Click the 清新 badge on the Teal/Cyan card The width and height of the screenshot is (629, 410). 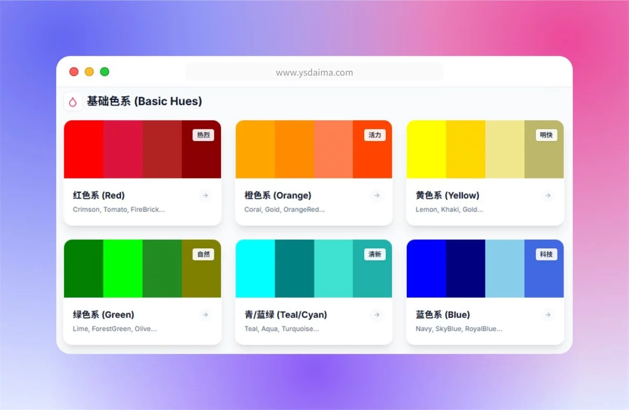coord(374,254)
